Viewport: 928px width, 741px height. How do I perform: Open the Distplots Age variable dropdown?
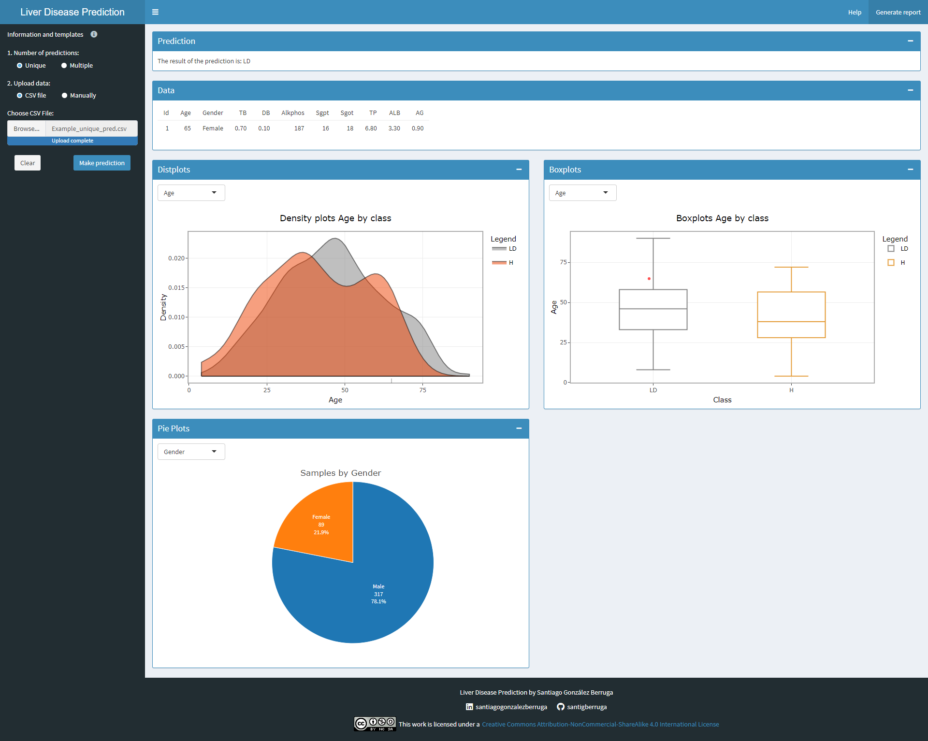pos(191,193)
